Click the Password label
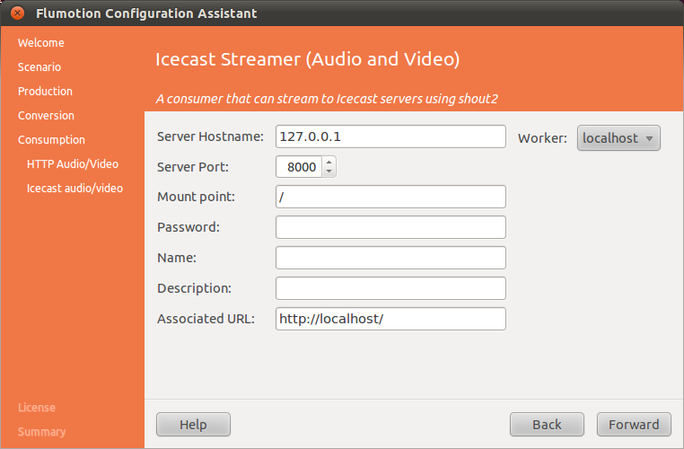 [x=189, y=227]
